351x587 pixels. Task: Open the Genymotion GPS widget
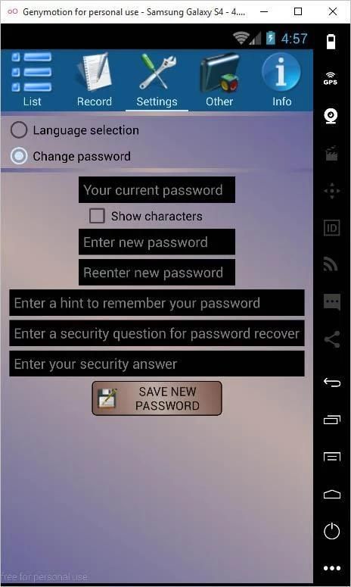click(x=331, y=78)
